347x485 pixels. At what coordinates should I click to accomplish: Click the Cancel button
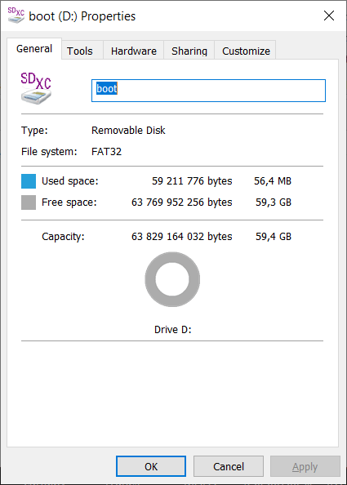pos(229,466)
